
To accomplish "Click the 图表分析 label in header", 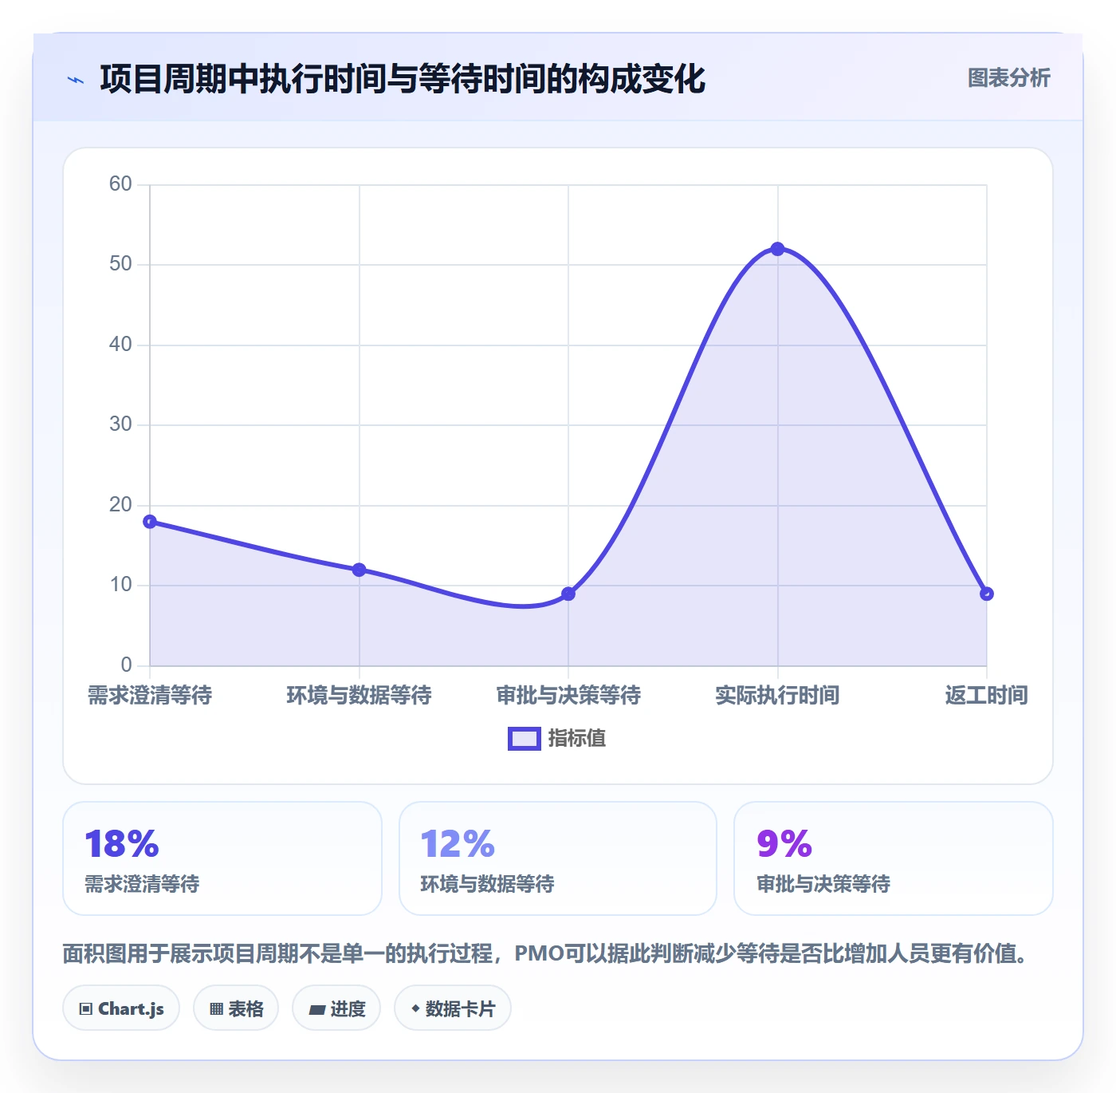I will click(x=1008, y=78).
